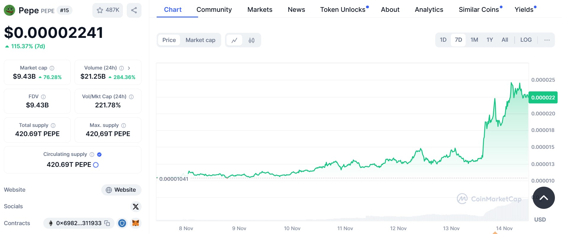
Task: Switch chart to Market cap
Action: click(x=200, y=40)
